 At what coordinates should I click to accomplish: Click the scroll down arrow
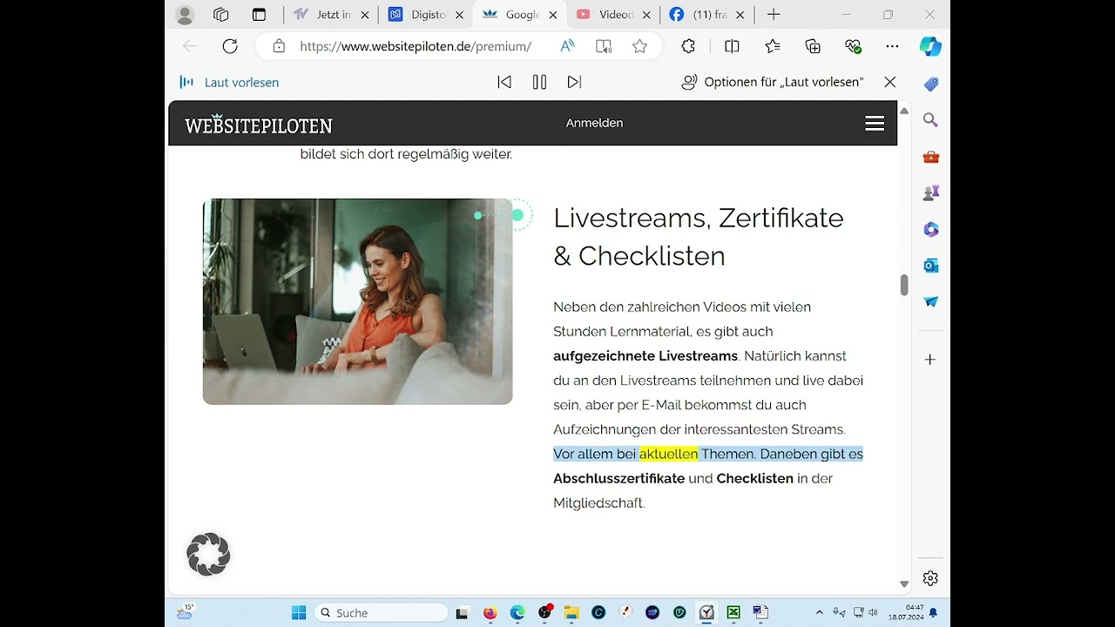click(x=904, y=584)
